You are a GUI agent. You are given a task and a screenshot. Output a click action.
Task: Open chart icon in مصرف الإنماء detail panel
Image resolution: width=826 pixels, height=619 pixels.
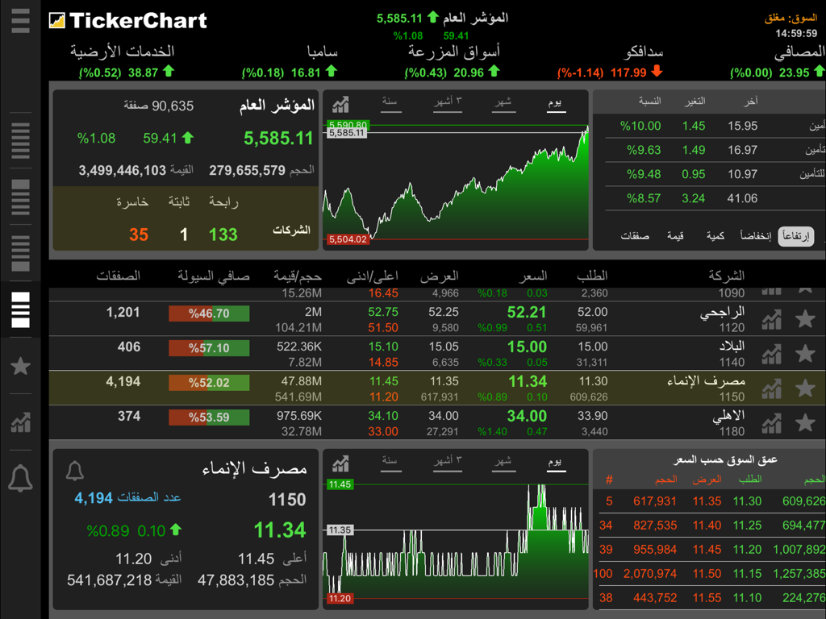pos(340,463)
